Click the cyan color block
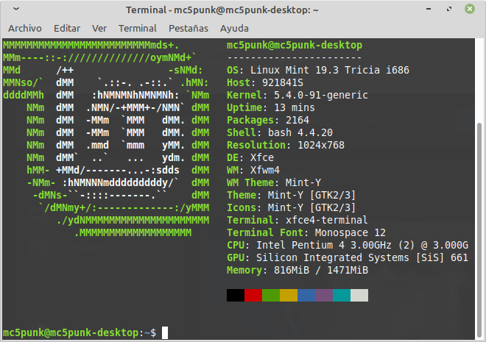 click(x=342, y=295)
